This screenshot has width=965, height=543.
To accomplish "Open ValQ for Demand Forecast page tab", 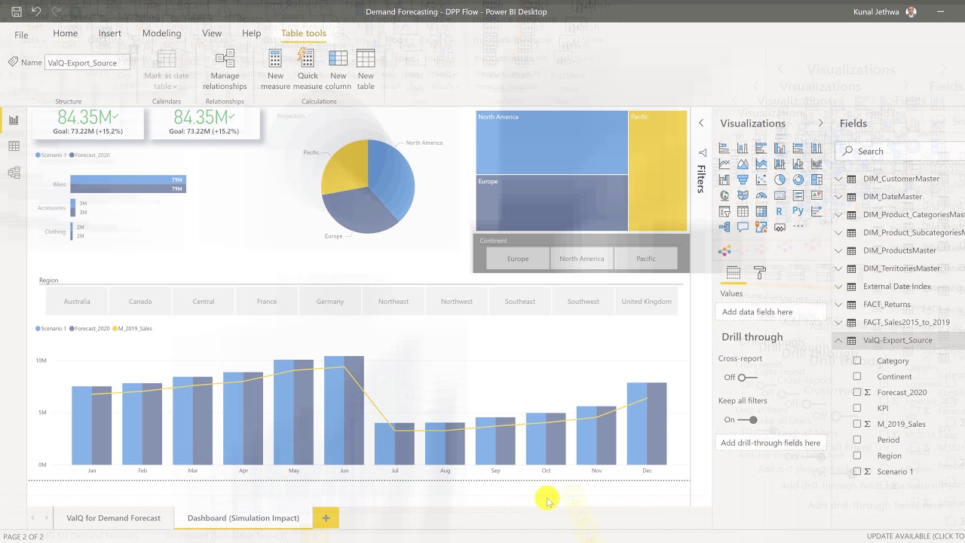I will click(x=114, y=518).
